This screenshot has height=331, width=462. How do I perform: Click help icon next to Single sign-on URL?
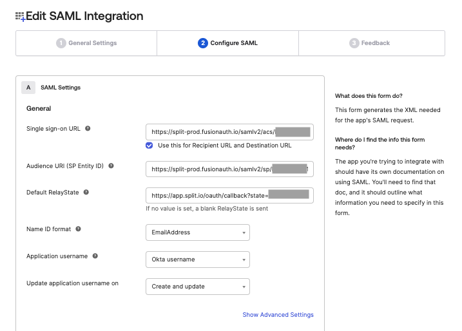tap(88, 128)
